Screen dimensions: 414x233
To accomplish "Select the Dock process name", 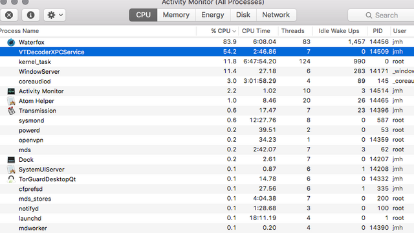I will point(26,160).
